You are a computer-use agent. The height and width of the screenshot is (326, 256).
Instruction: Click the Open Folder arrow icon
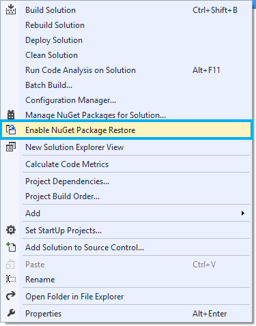coord(11,296)
